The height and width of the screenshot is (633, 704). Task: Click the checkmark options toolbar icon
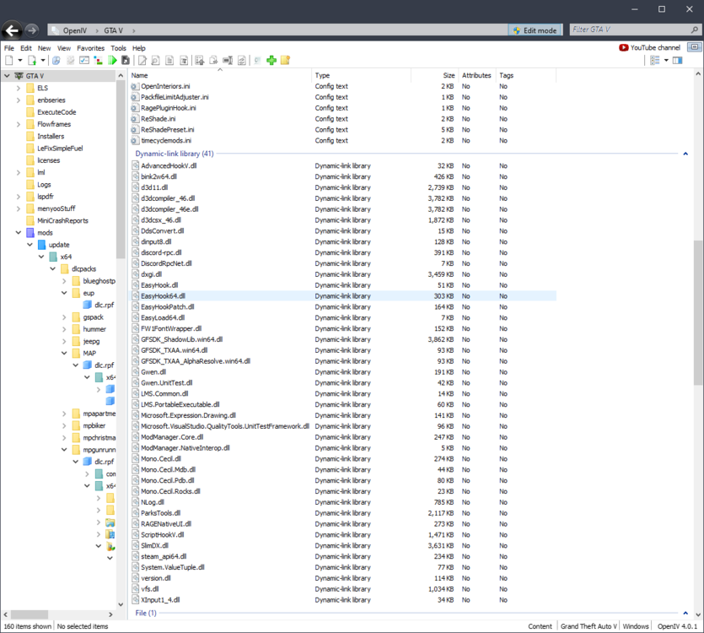pos(84,60)
